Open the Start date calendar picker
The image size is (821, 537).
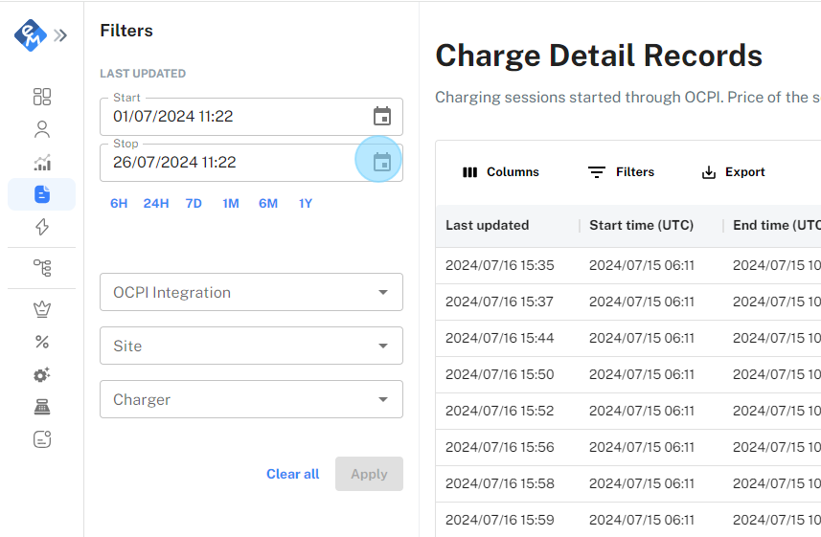(x=382, y=117)
